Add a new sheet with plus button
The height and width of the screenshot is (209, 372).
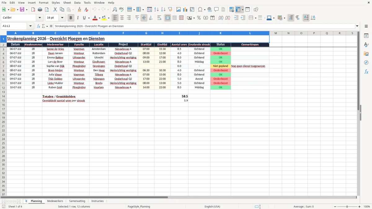(26, 201)
